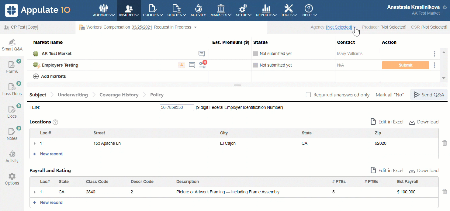Image resolution: width=450 pixels, height=211 pixels.
Task: Open the AK Test Market row name
Action: tap(57, 54)
